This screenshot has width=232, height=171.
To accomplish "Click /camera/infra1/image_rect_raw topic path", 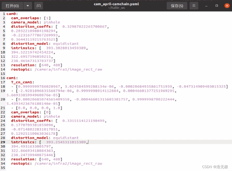I will click(x=68, y=69).
